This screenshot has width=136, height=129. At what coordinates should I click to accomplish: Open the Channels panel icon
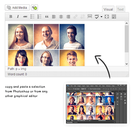(x=121, y=97)
